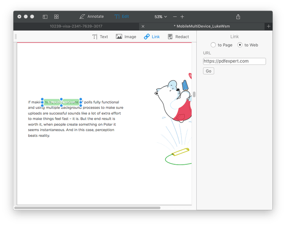Choose the 'to Web' link option
The height and width of the screenshot is (226, 286).
(x=248, y=45)
